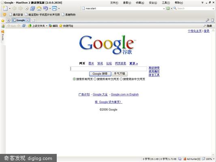Open the 个性化主页 link
Screen dimensions: 216x162
click(x=195, y=31)
